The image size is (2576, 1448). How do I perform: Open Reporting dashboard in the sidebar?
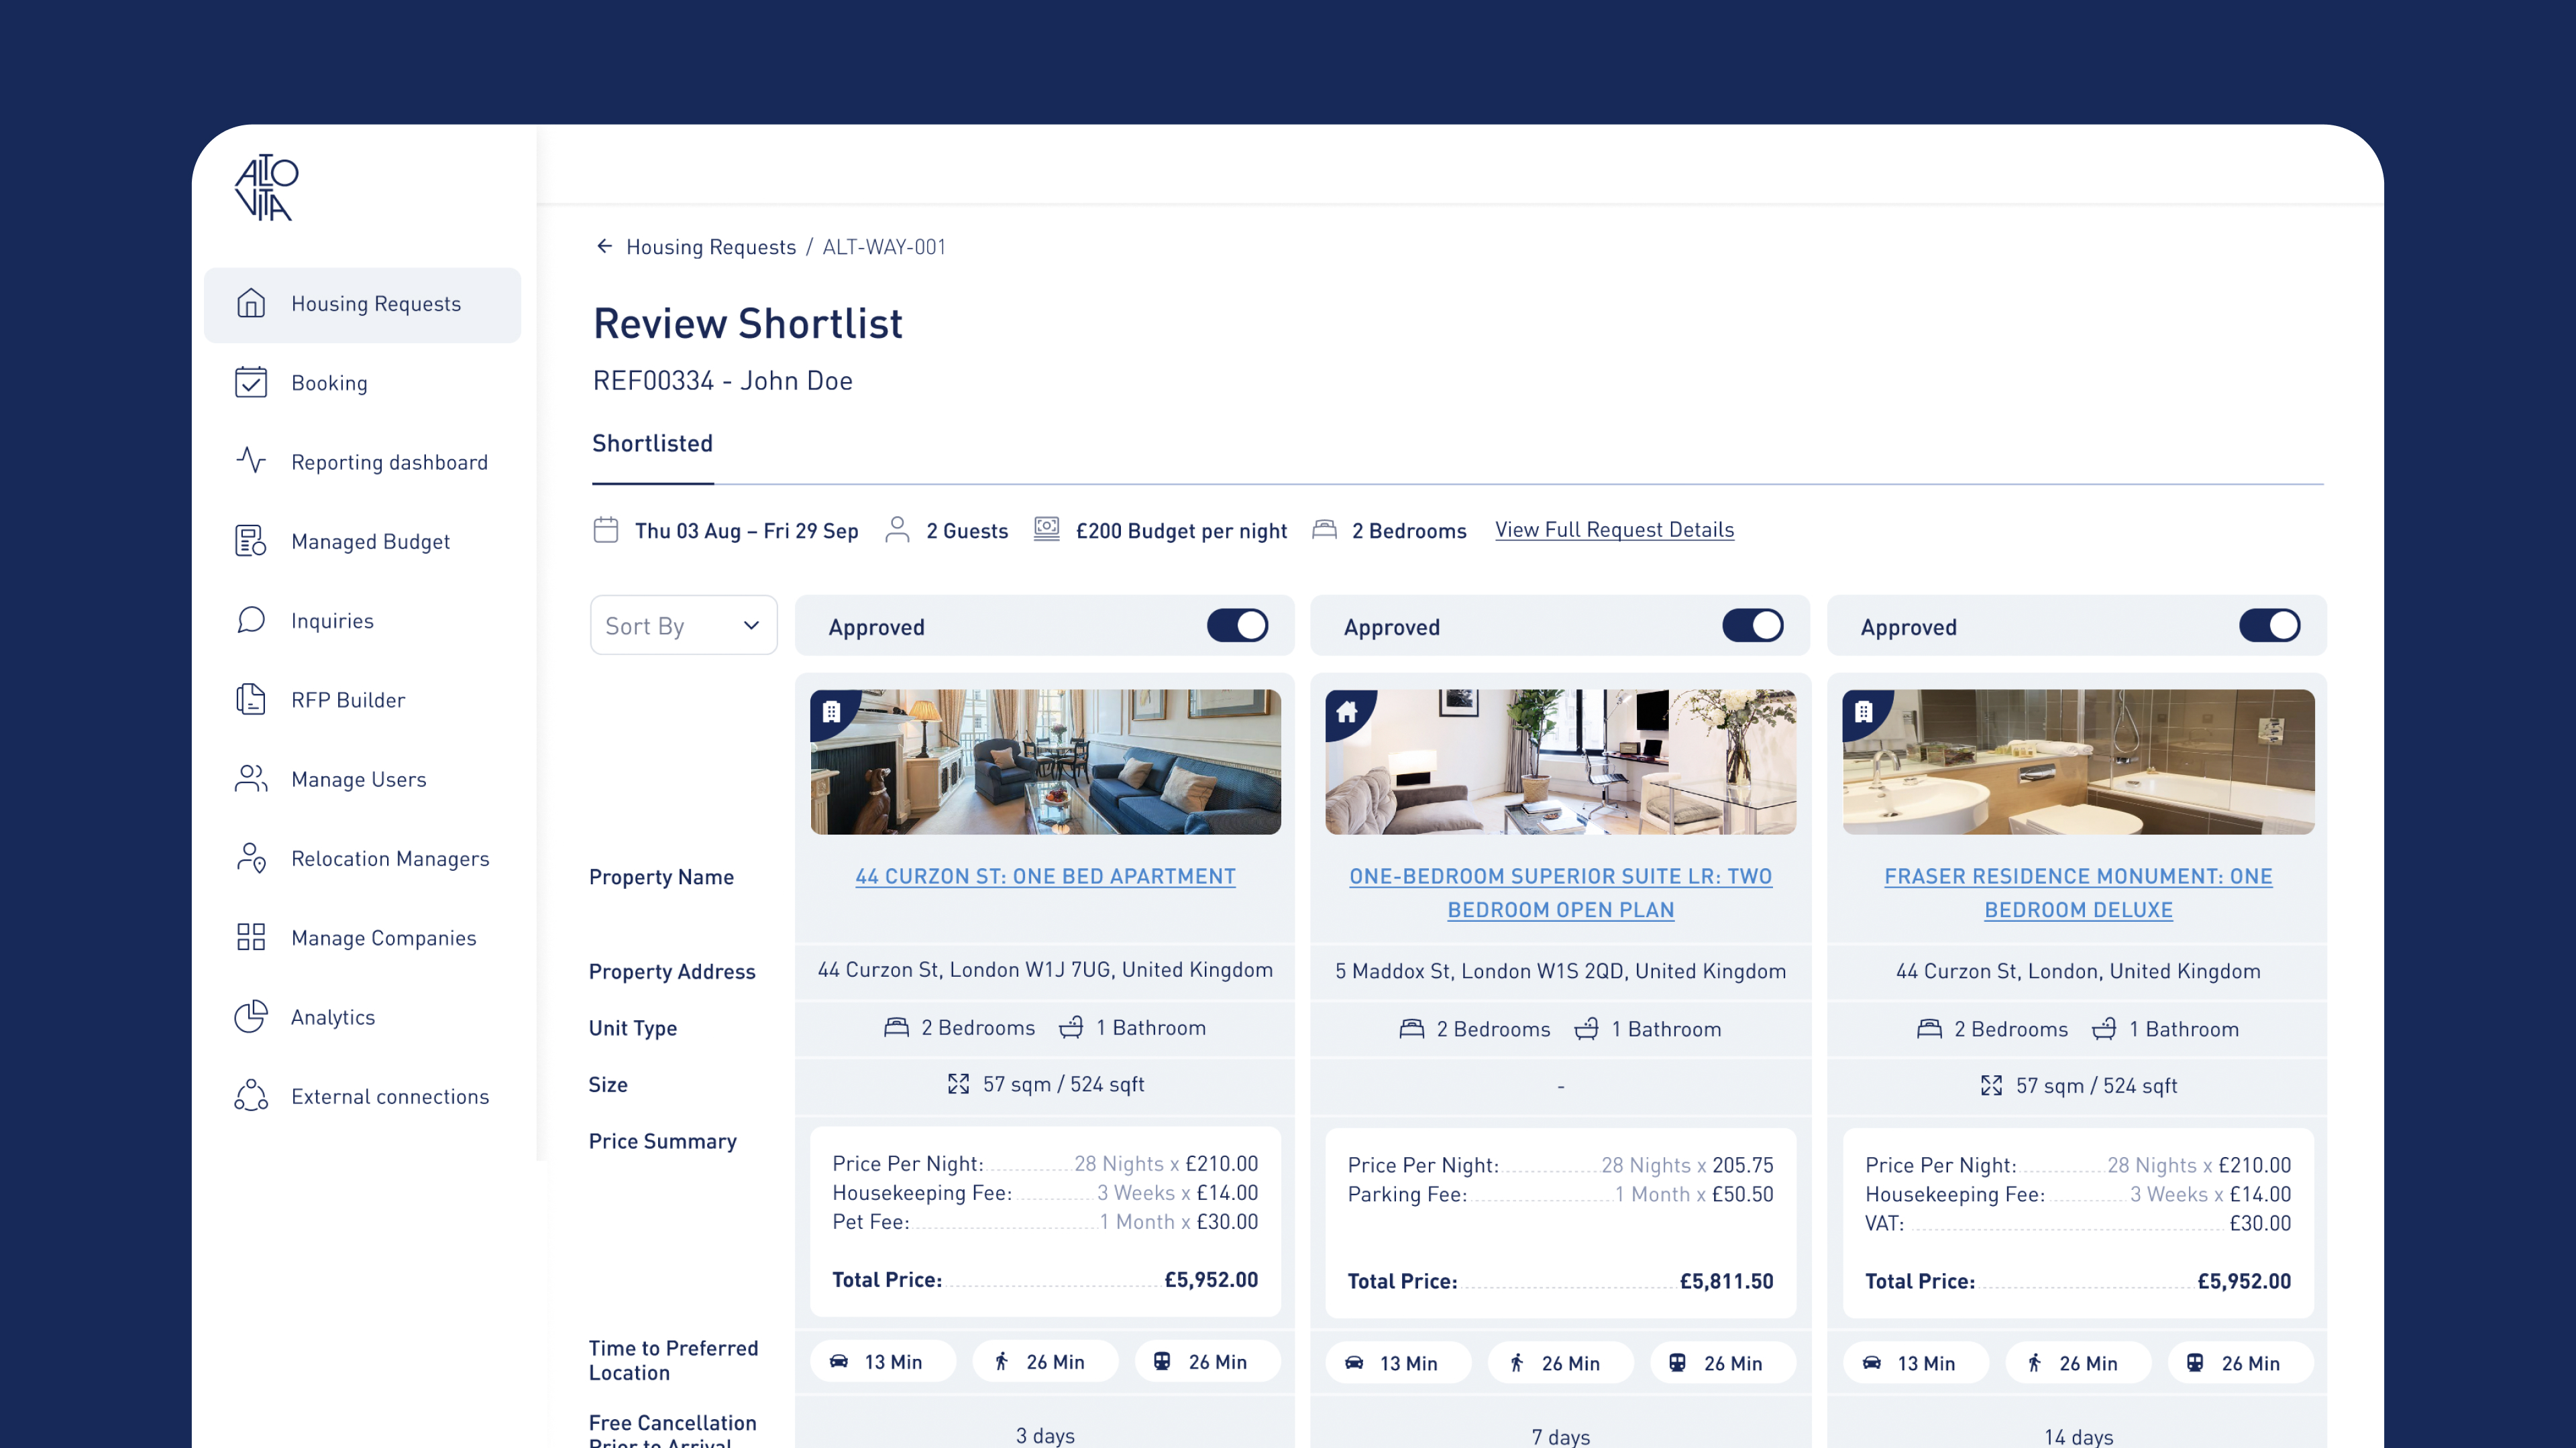pos(362,462)
